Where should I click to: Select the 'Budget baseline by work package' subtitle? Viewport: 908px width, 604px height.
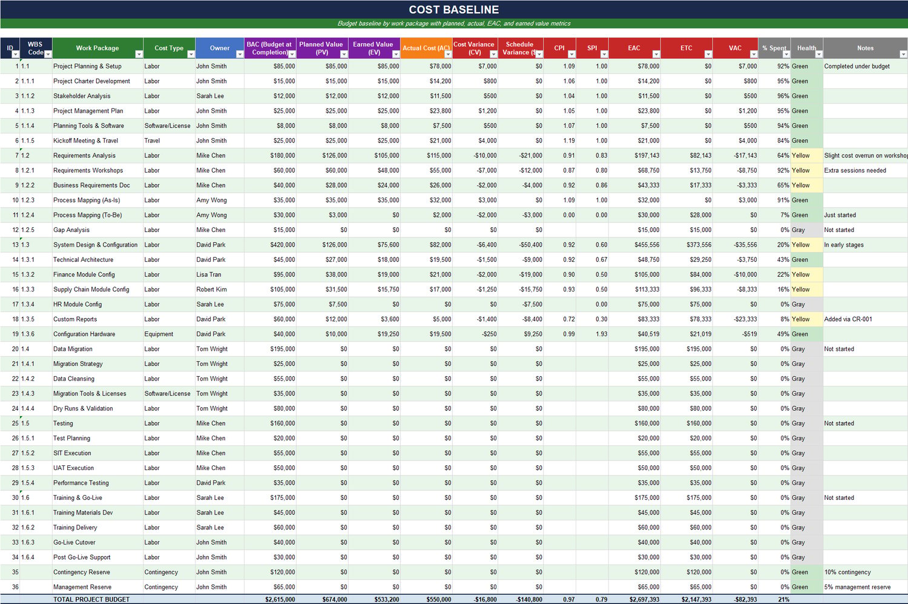[x=454, y=24]
